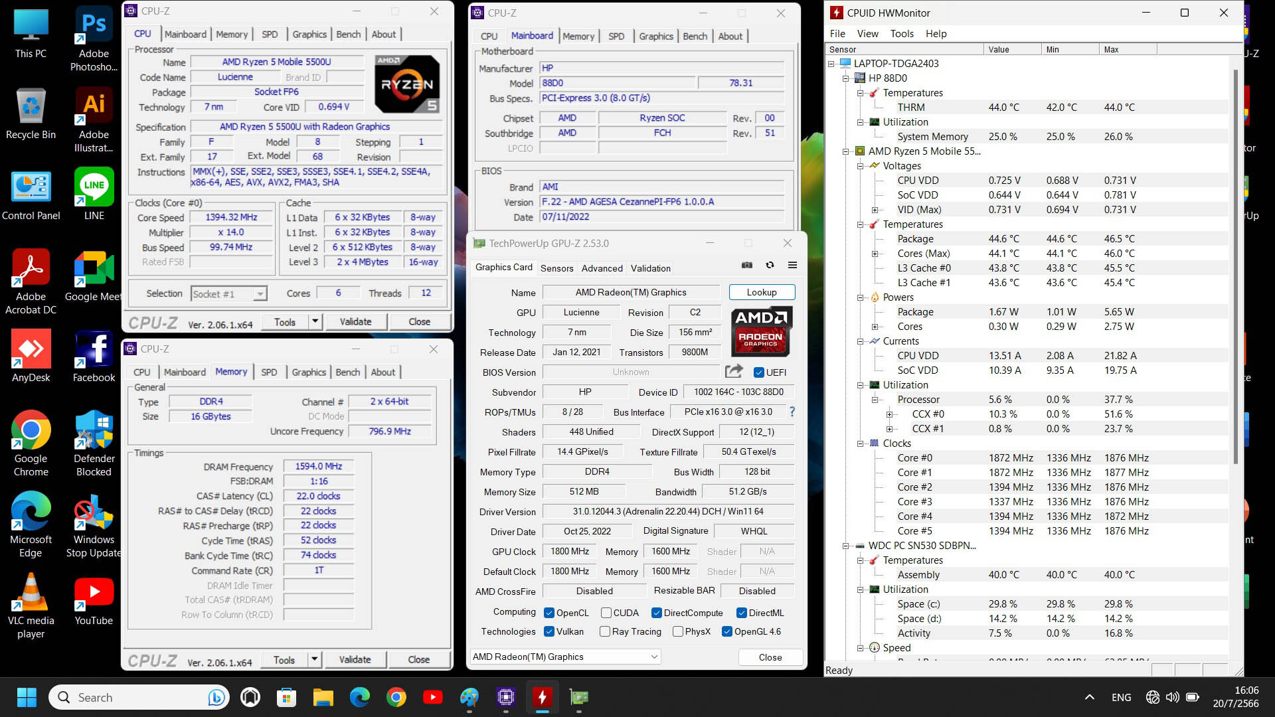Viewport: 1275px width, 717px height.
Task: Open the Adobe Photoshop desktop shortcut
Action: point(94,40)
